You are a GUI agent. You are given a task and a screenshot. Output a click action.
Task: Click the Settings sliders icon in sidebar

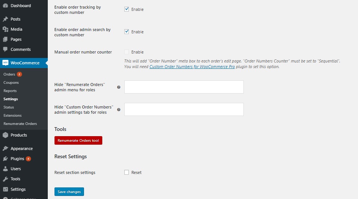[x=5, y=189]
